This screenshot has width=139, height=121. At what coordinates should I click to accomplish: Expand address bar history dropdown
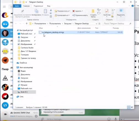96,24
